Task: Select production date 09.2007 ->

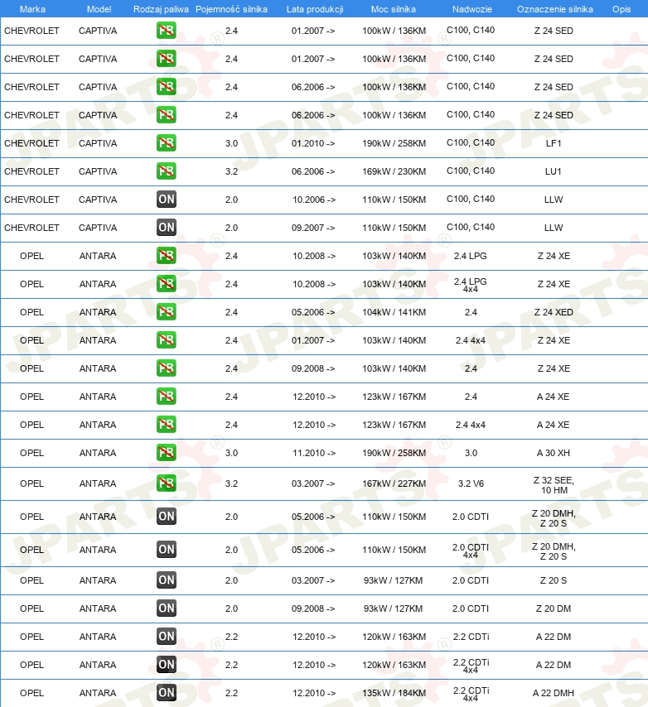Action: [313, 228]
